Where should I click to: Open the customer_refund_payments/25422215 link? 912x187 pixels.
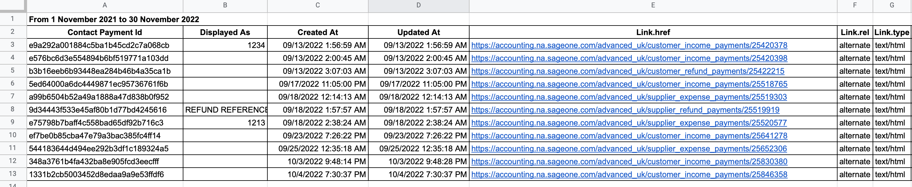coord(628,71)
